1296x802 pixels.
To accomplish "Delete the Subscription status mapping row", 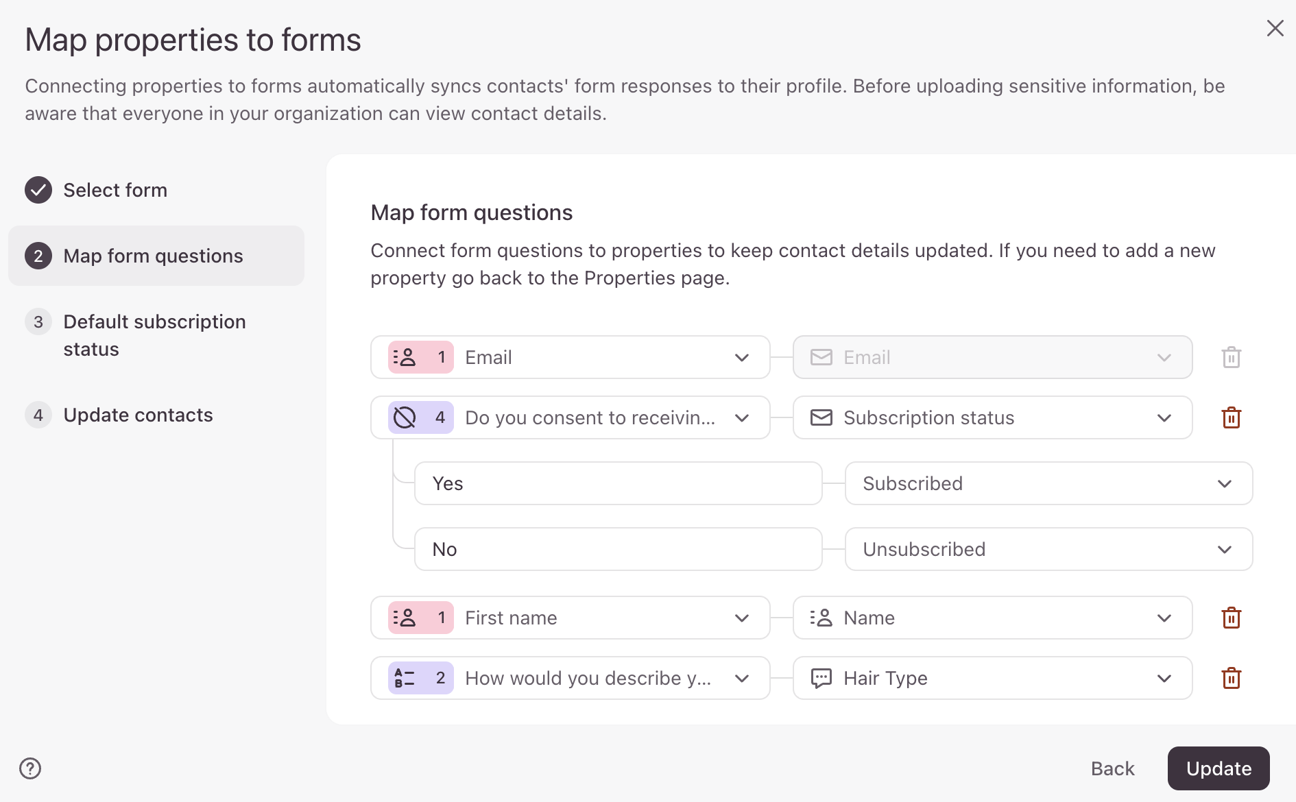I will (1231, 417).
